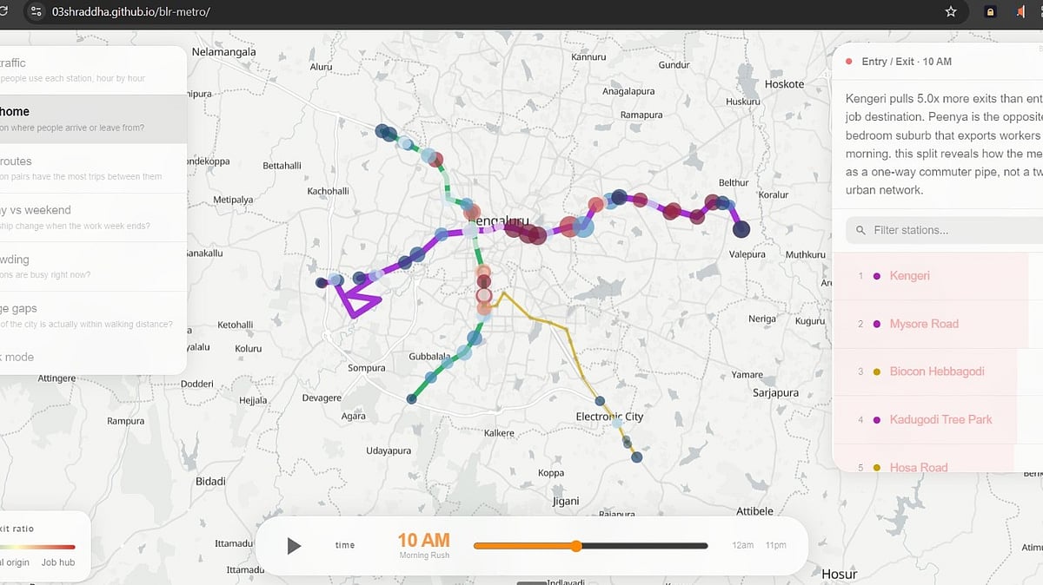This screenshot has width=1043, height=585.
Task: Click the purple dot beside Mysore Road
Action: [x=877, y=324]
